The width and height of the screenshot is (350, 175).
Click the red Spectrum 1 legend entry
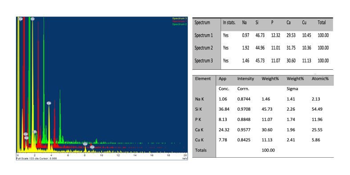tap(180, 21)
